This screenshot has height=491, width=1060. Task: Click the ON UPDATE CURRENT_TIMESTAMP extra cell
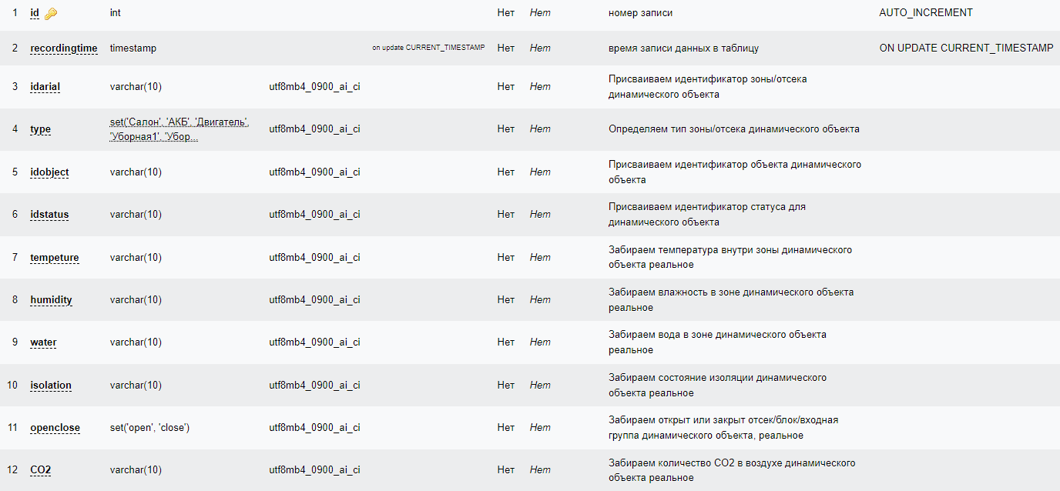point(966,48)
